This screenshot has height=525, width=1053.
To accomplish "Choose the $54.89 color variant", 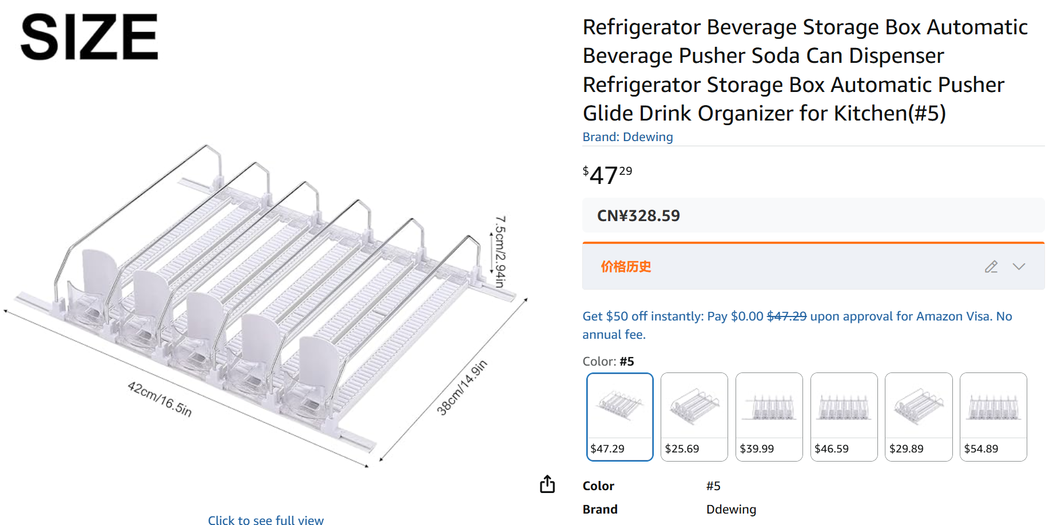I will (994, 416).
